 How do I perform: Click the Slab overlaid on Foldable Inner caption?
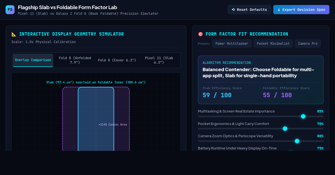pos(96,82)
